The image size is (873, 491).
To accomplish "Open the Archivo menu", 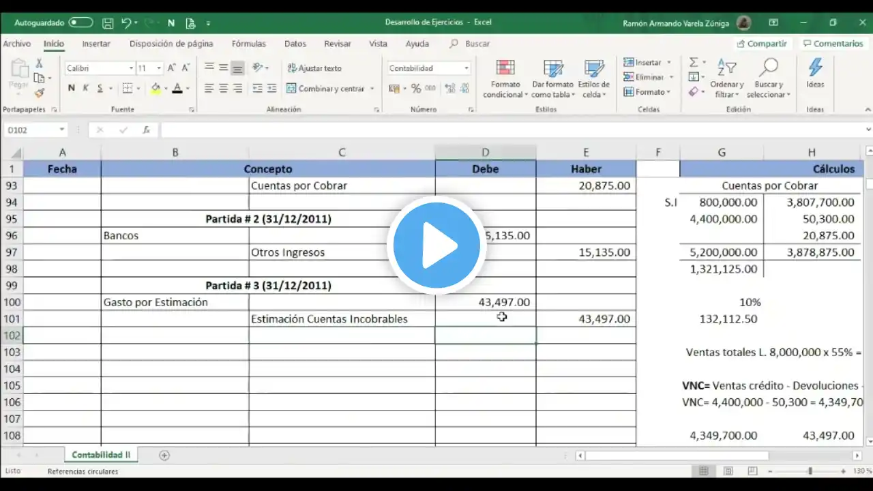I will (x=17, y=44).
